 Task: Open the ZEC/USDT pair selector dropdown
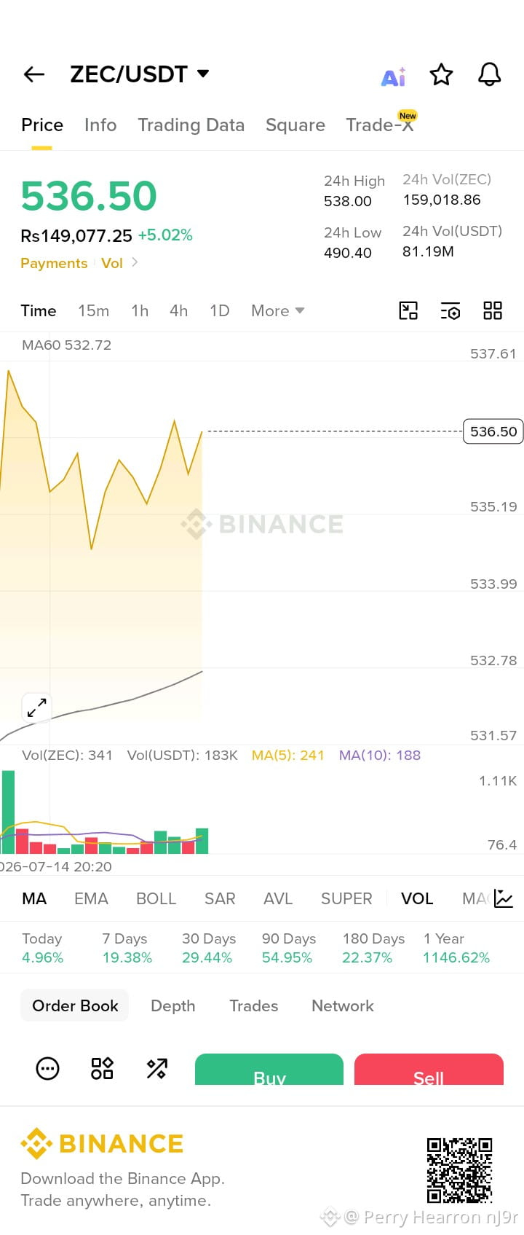pos(140,74)
